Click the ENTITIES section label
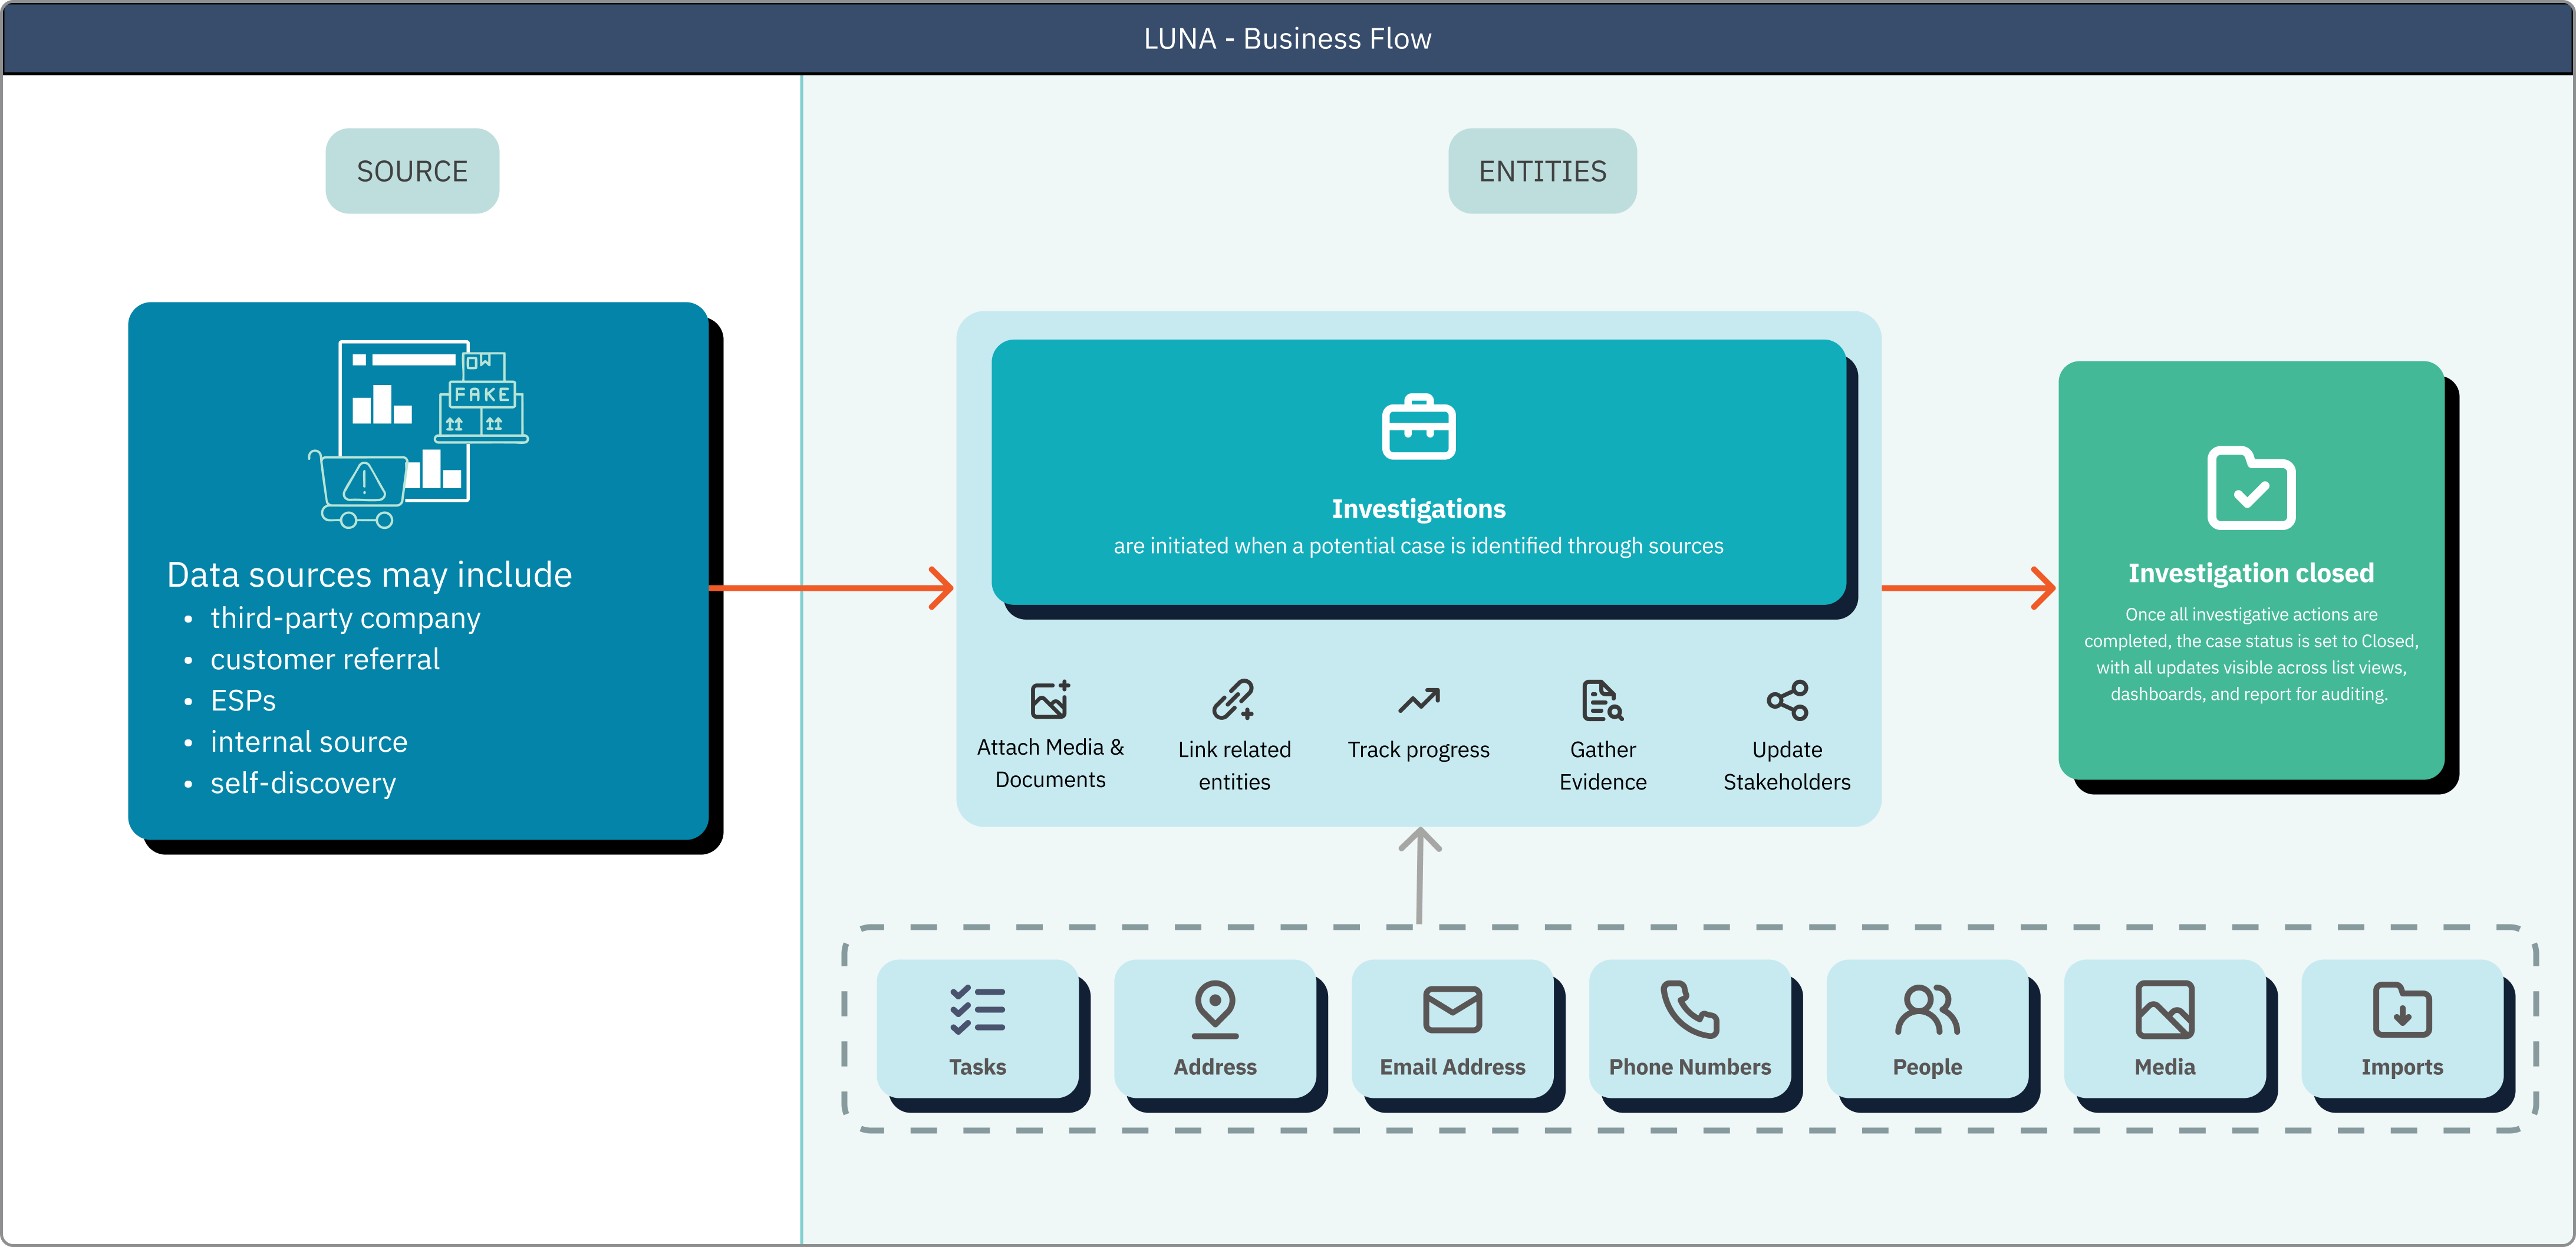This screenshot has width=2576, height=1247. (x=1542, y=171)
